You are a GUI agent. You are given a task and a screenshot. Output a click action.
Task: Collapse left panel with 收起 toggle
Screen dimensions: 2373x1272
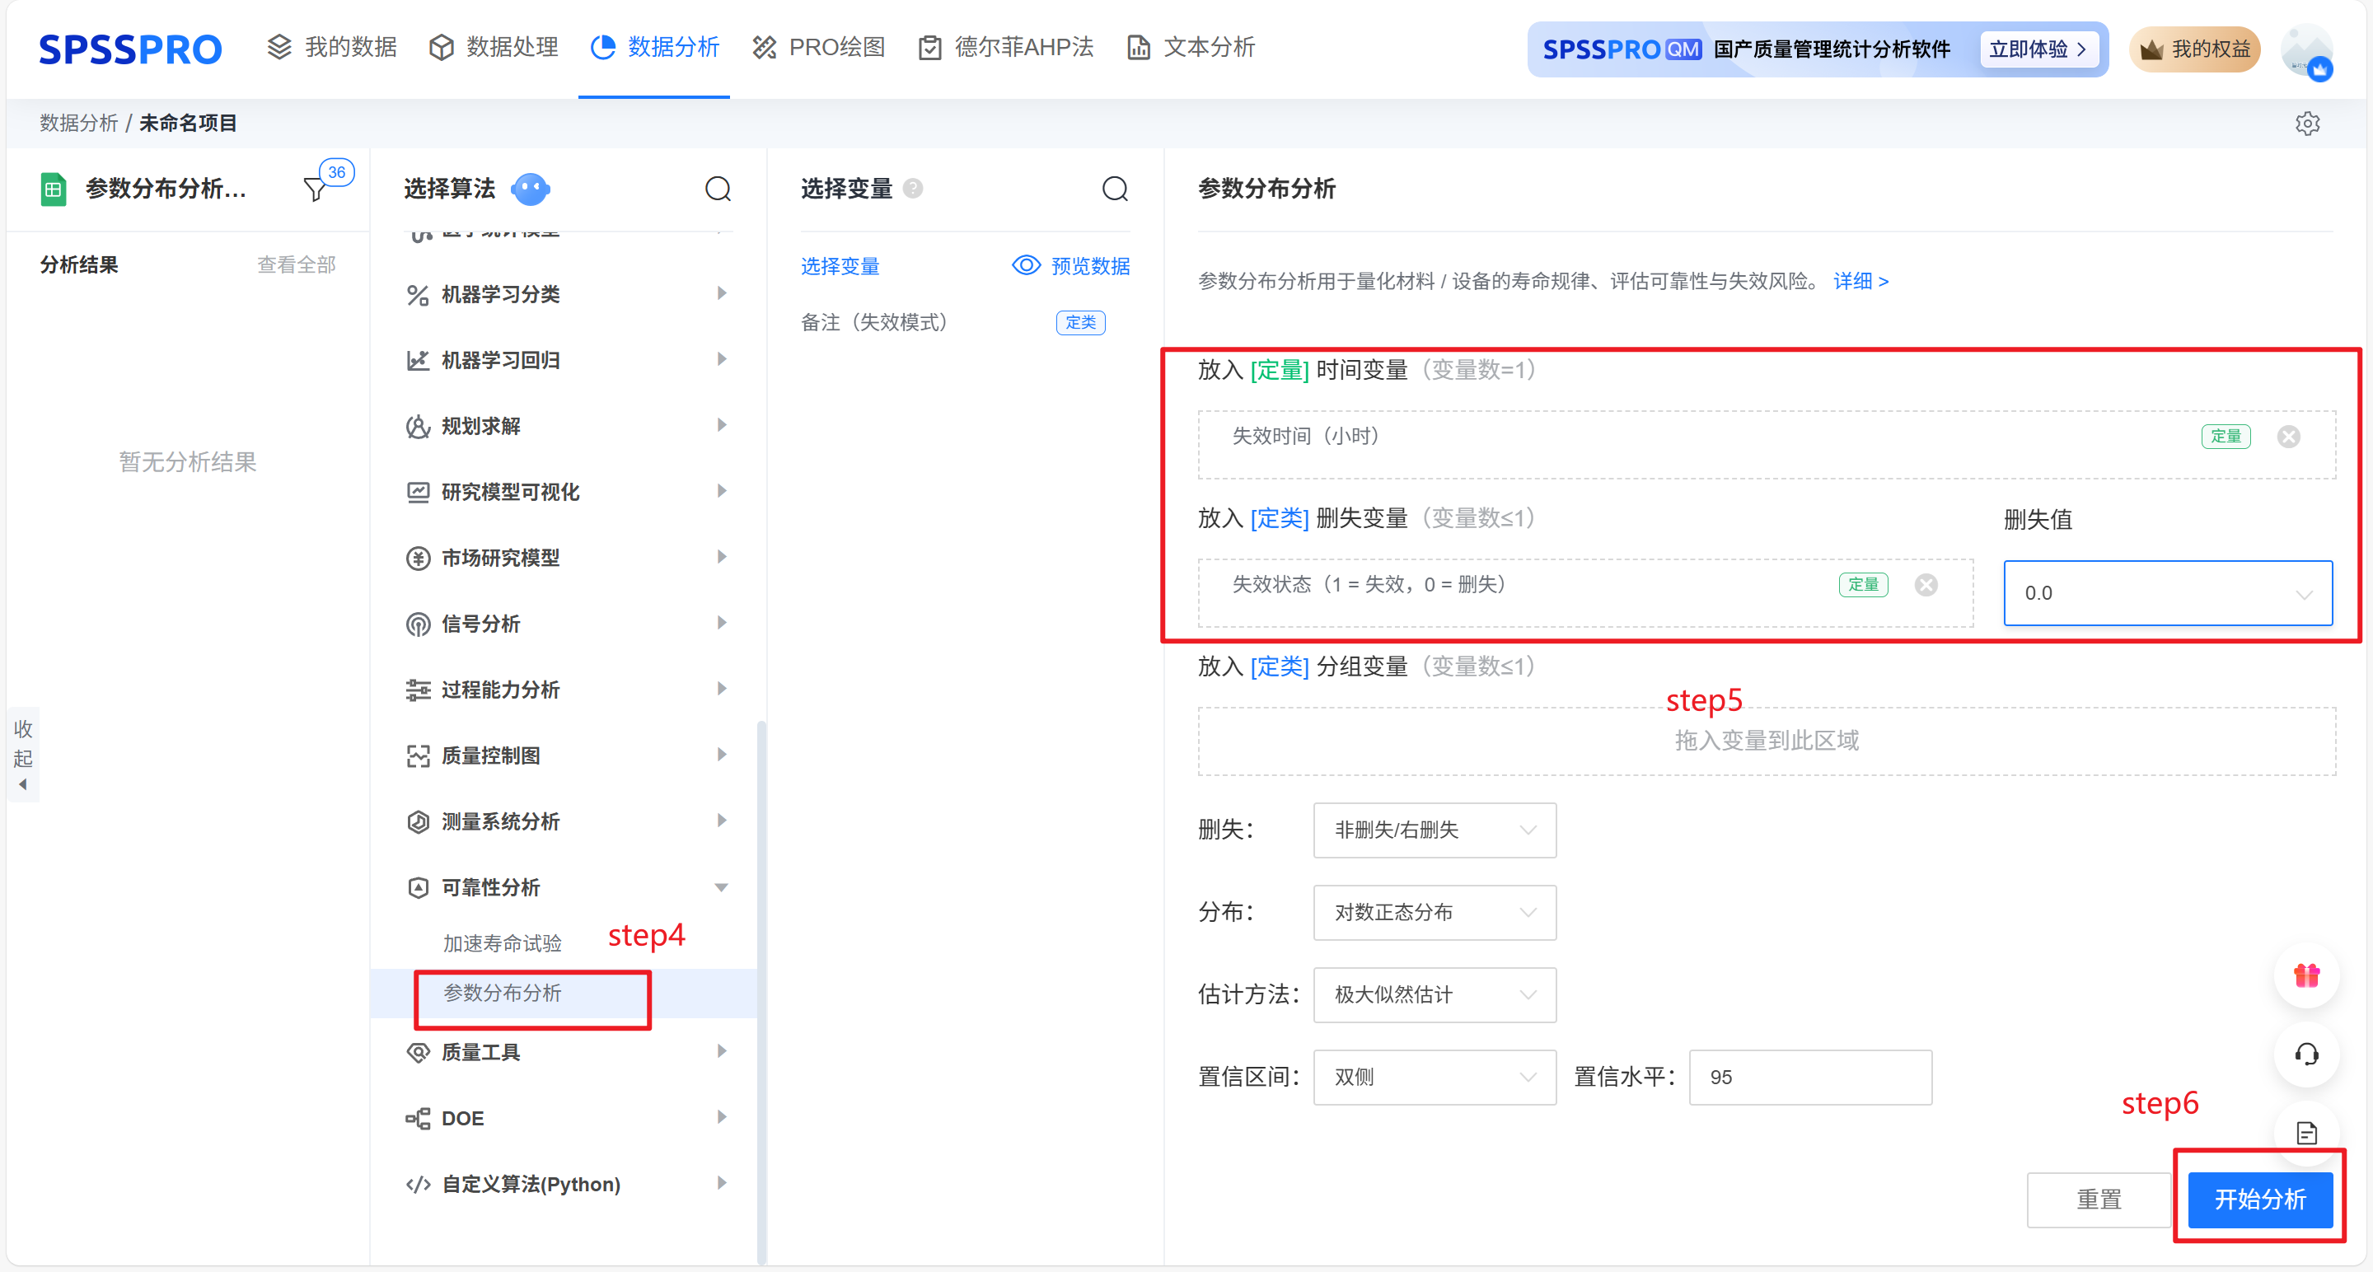23,755
